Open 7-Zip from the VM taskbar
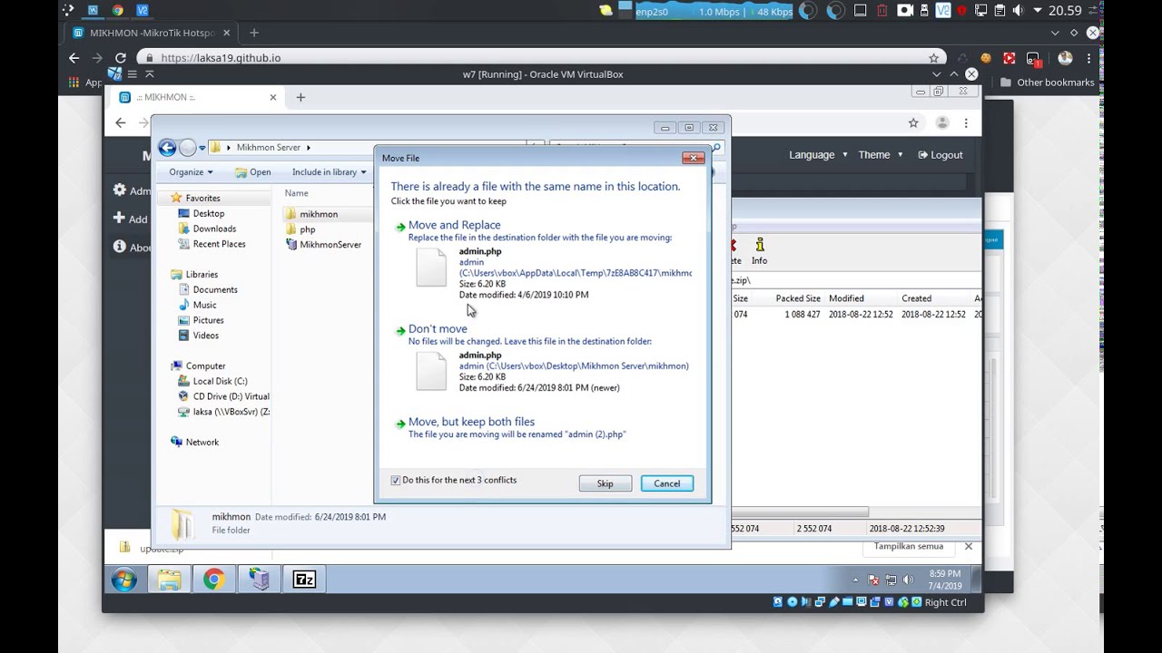The image size is (1162, 653). click(x=304, y=580)
